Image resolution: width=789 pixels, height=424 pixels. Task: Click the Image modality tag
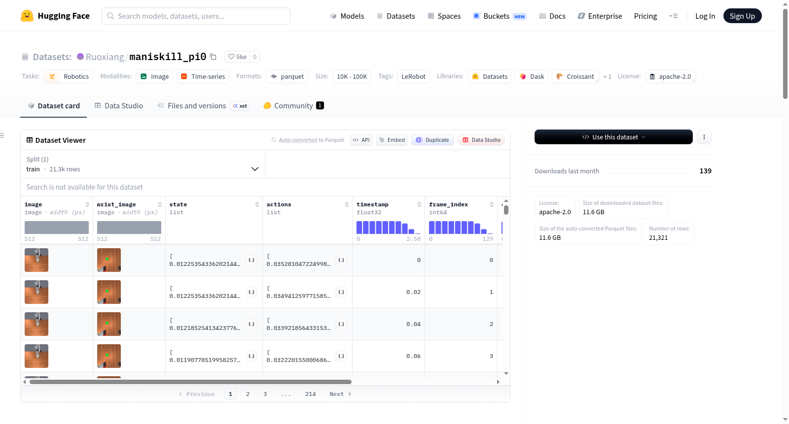pyautogui.click(x=155, y=76)
